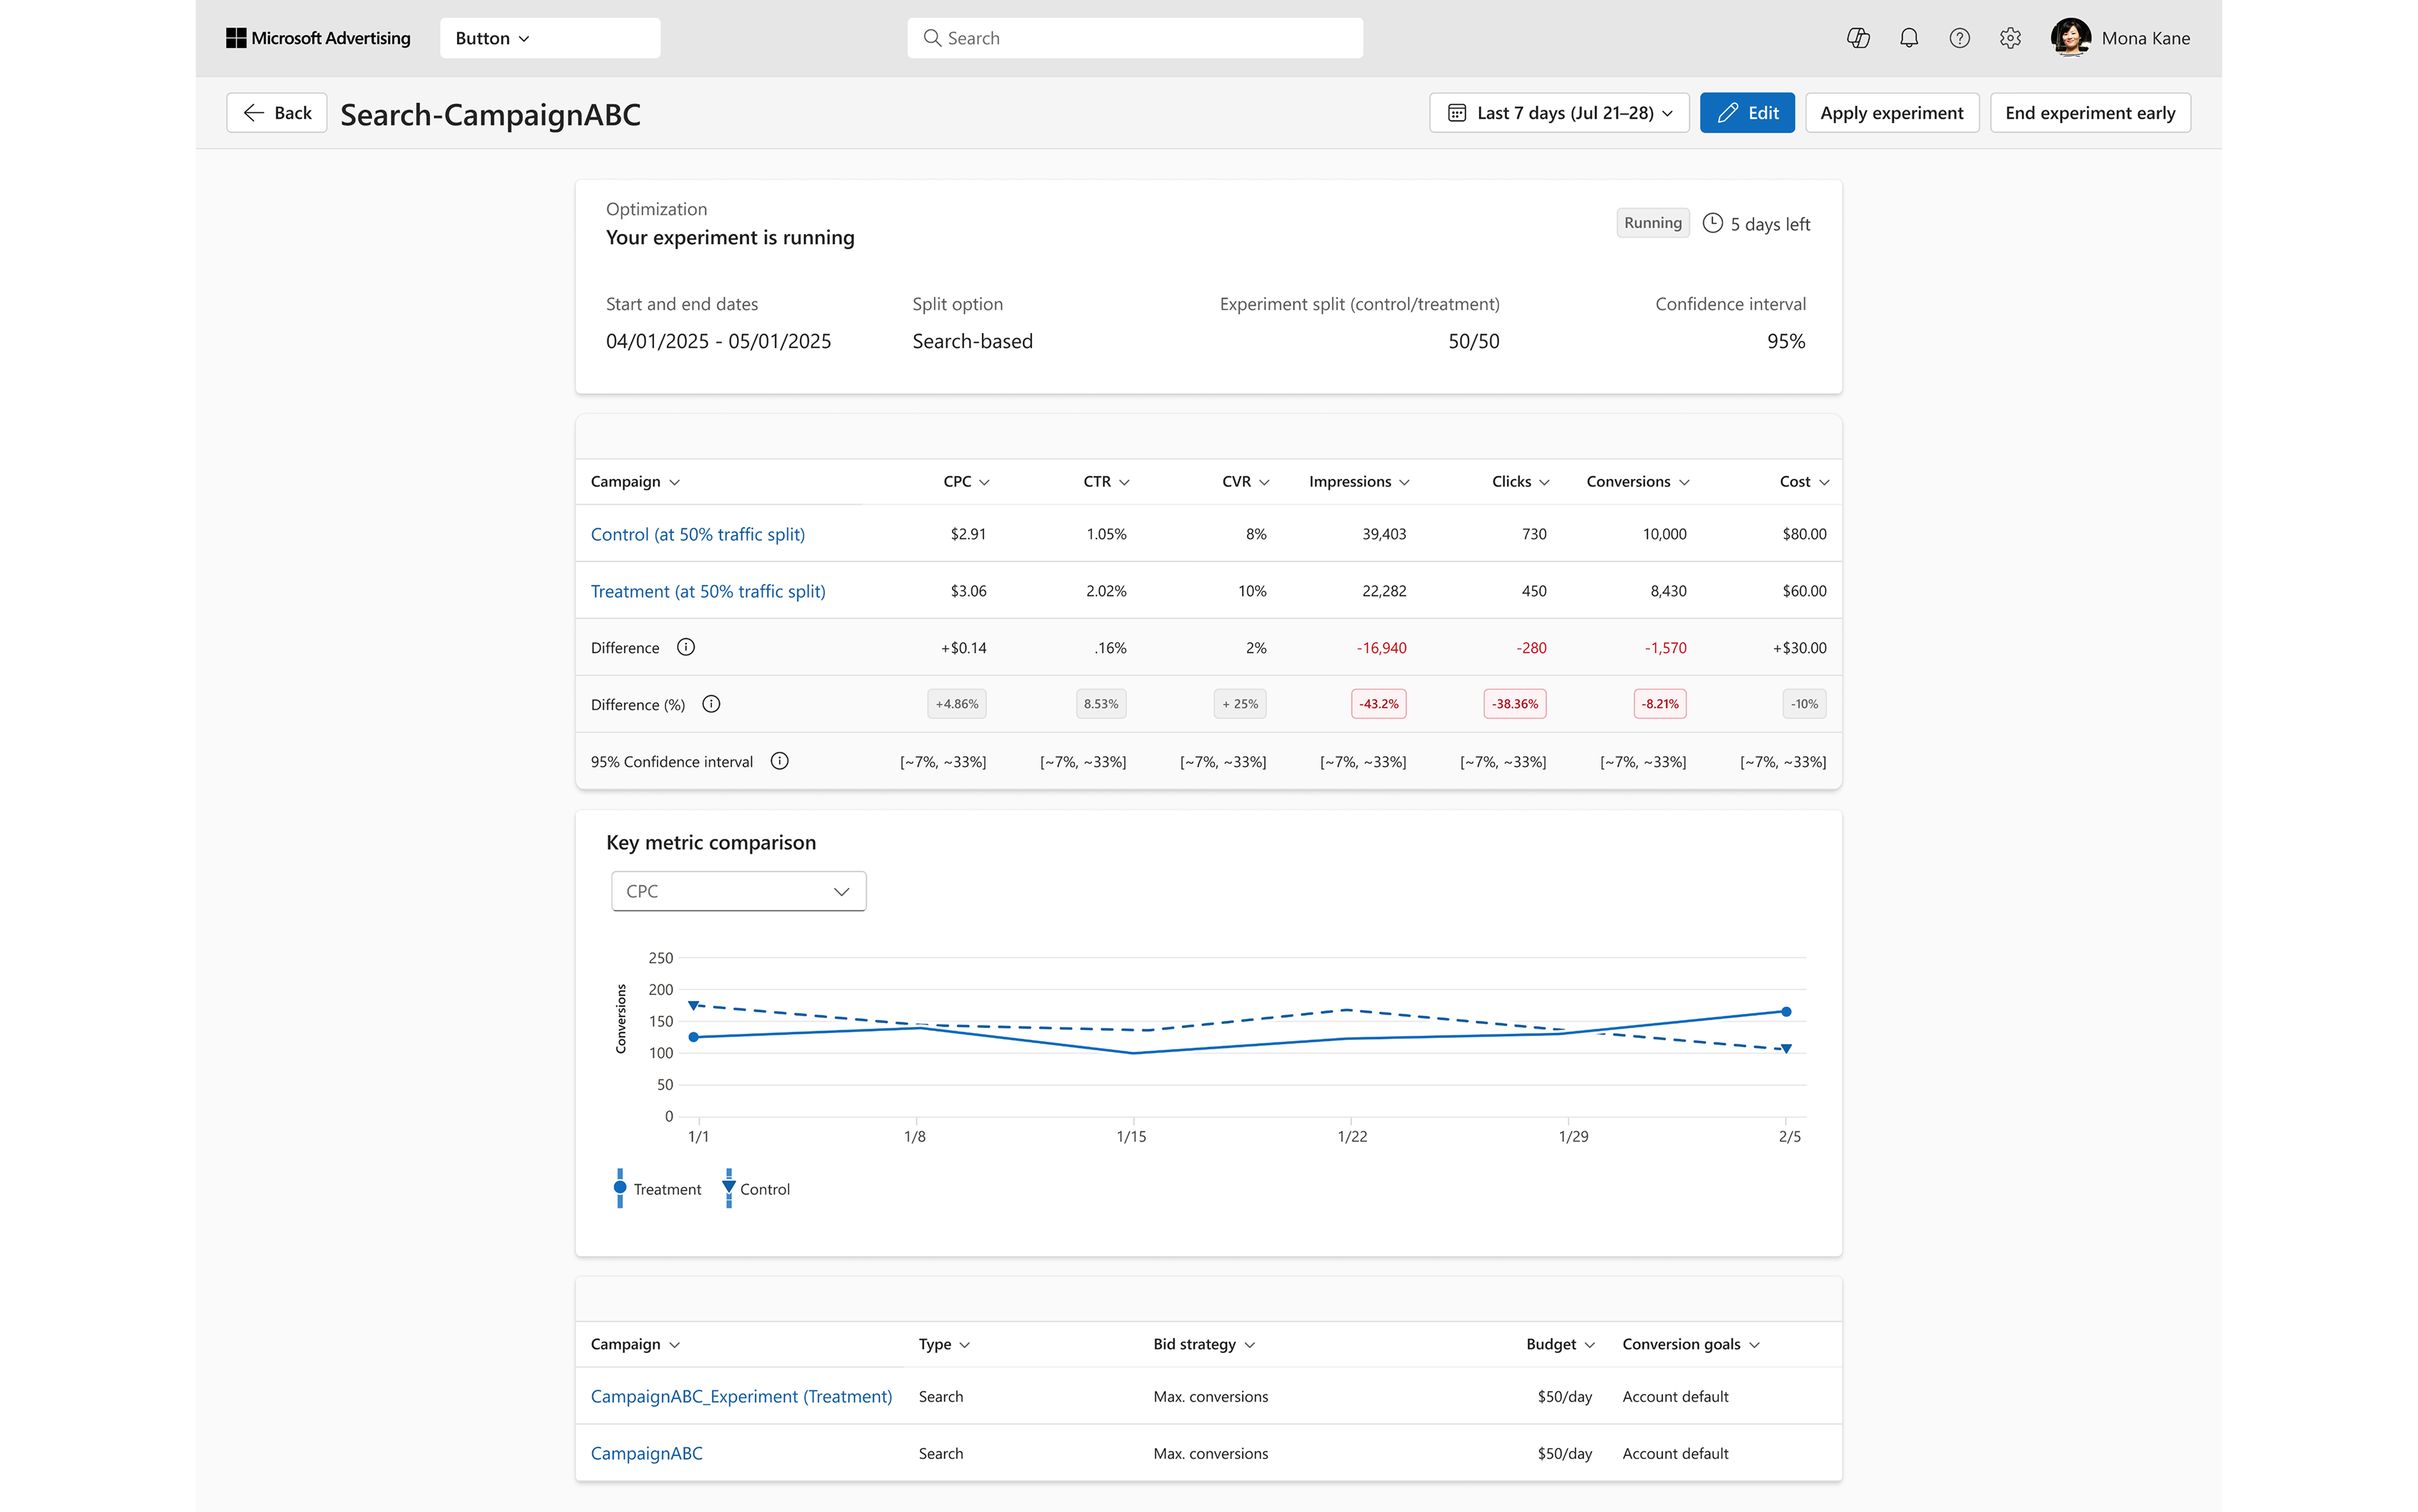Screen dimensions: 2418x1512
Task: Expand the Bid strategy column header menu
Action: click(x=1250, y=1345)
